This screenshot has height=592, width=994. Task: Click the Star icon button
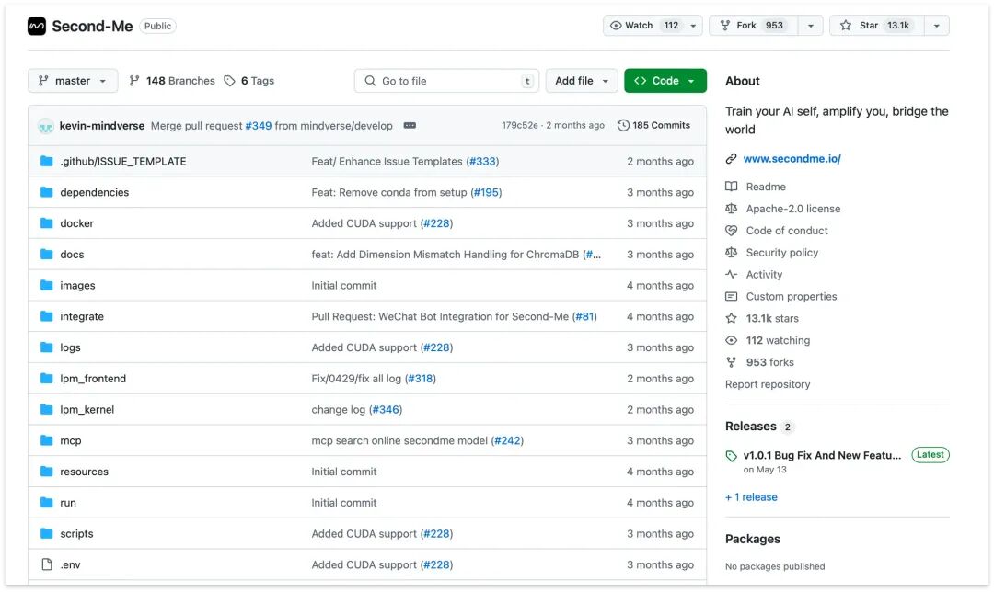tap(845, 26)
